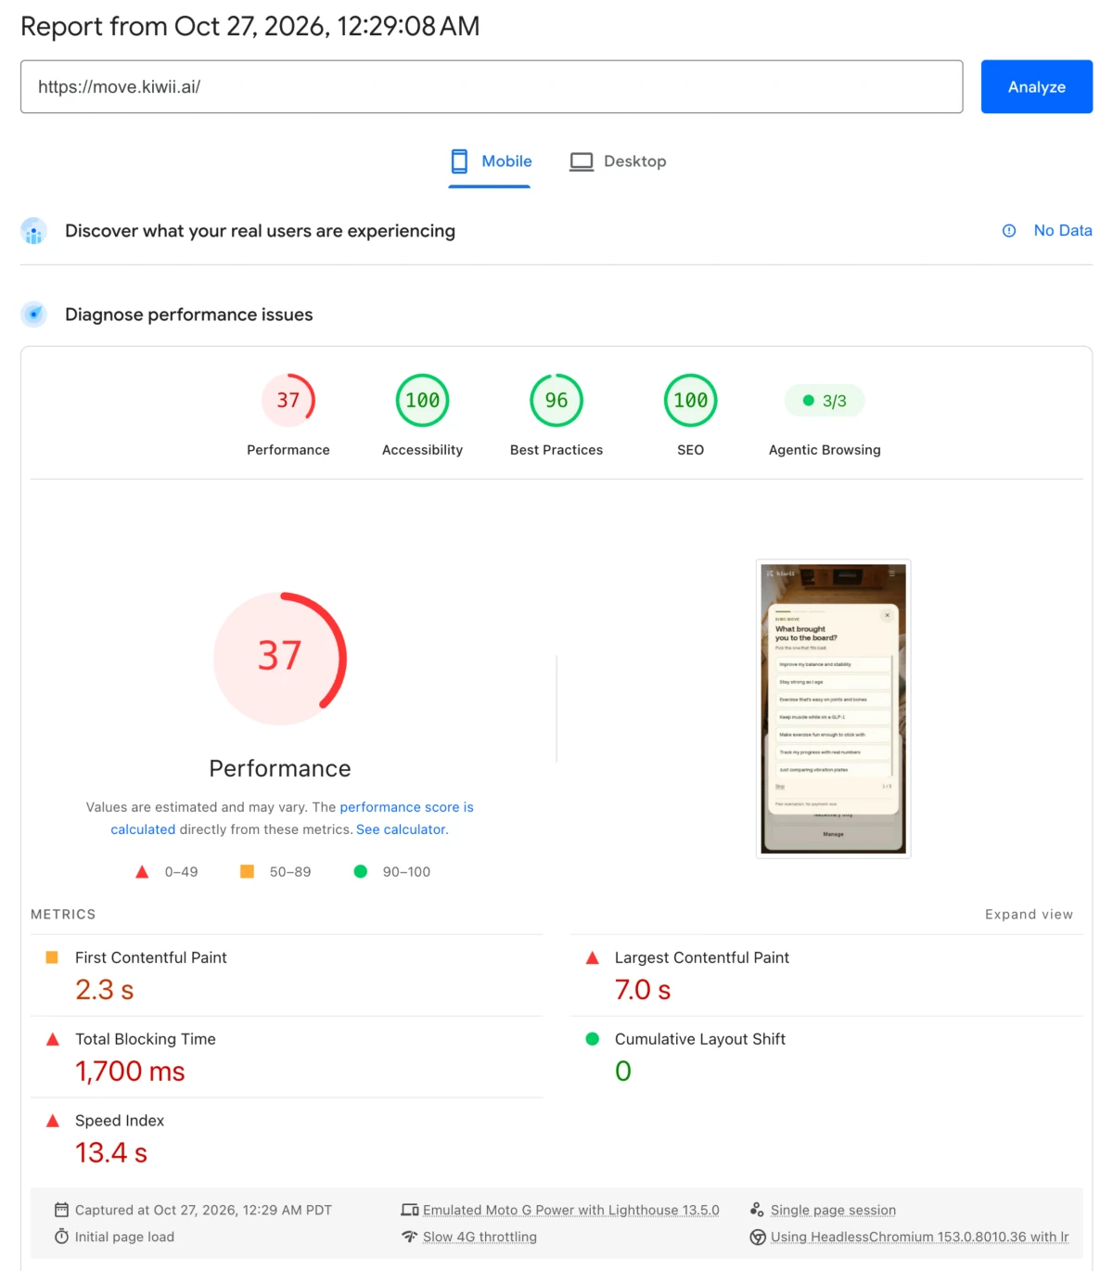This screenshot has height=1271, width=1113.
Task: Select the 1,700 ms metric value
Action: [130, 1072]
